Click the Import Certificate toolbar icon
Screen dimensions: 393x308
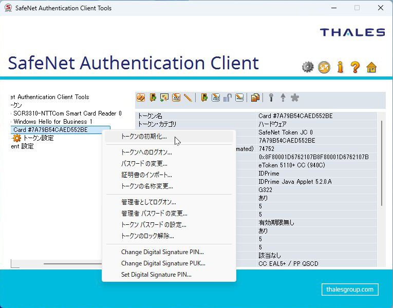(x=164, y=98)
